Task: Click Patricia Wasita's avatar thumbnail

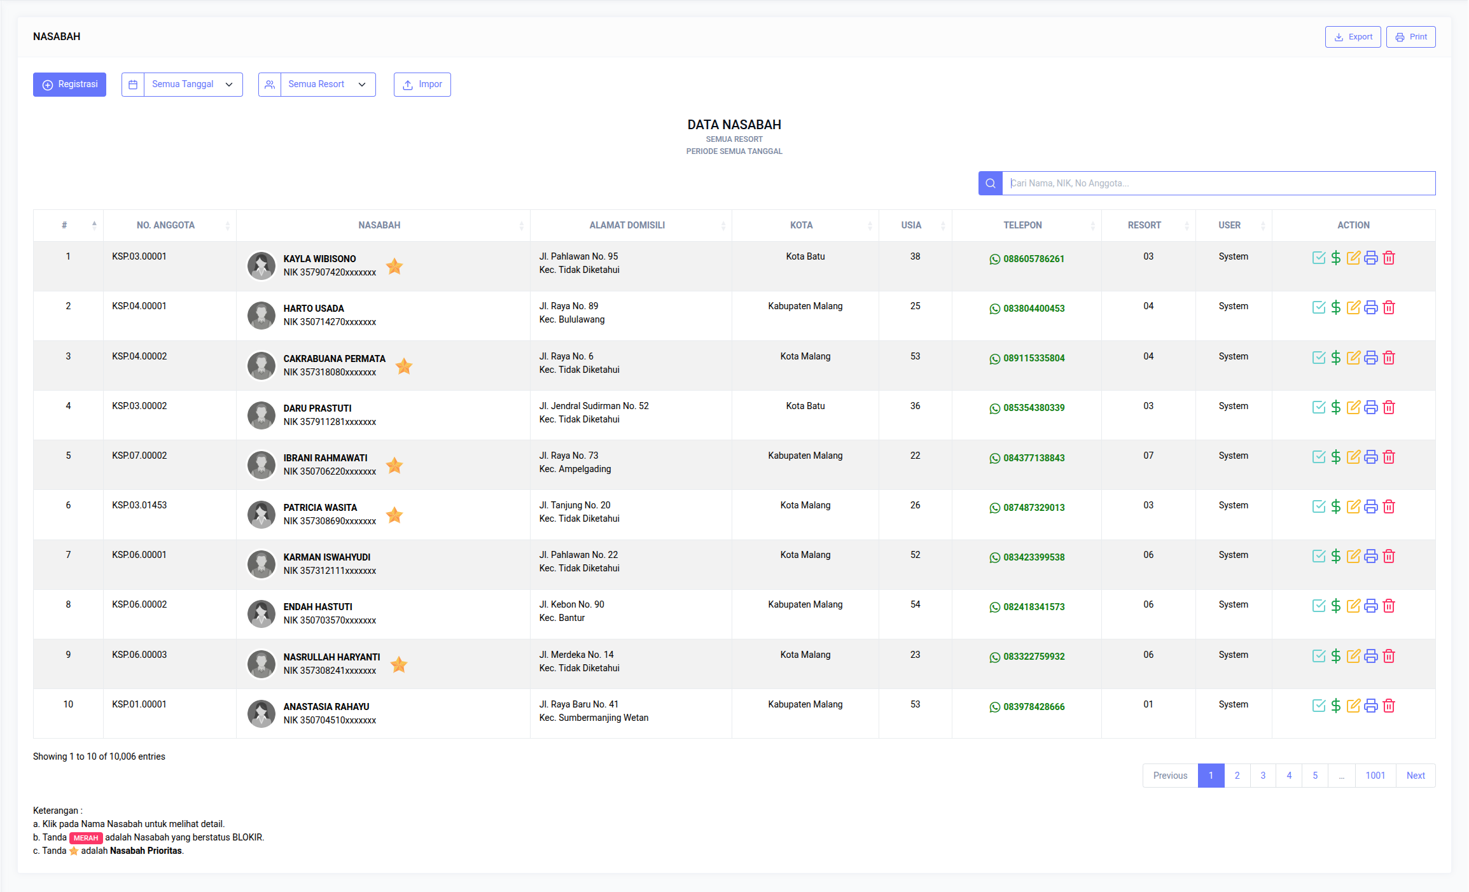Action: [x=261, y=514]
